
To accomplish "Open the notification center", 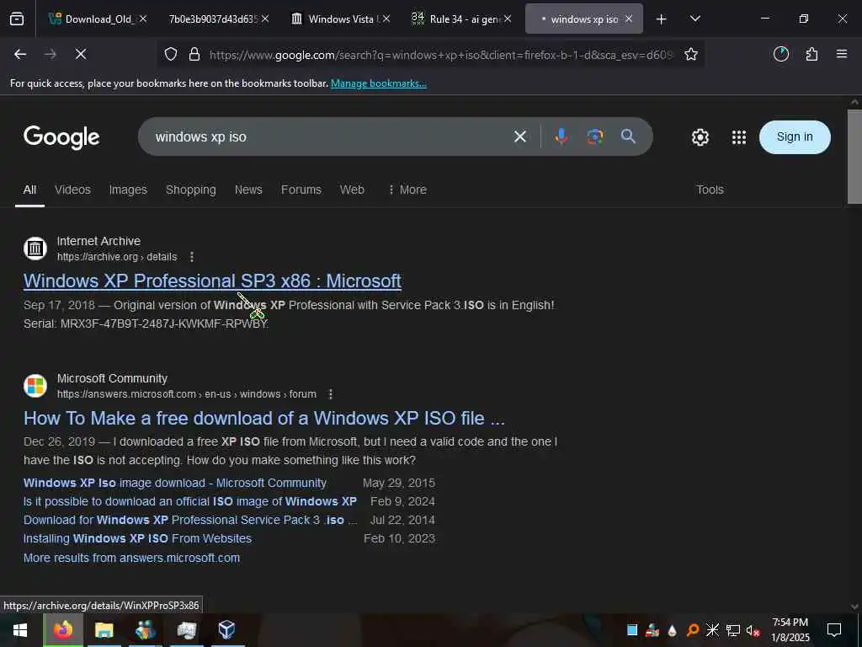I will (834, 630).
